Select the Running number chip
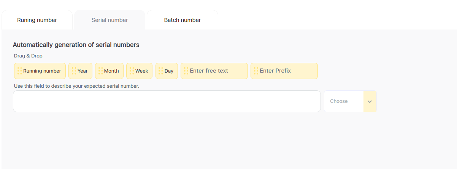Screen dimensions: 457x169 click(42, 71)
